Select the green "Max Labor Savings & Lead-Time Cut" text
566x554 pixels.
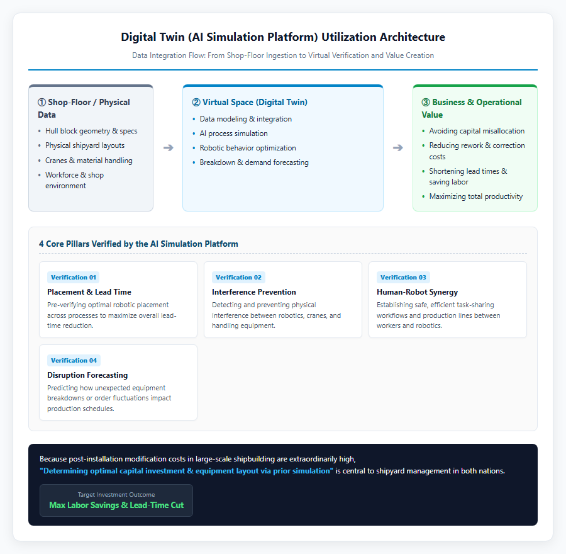[116, 506]
